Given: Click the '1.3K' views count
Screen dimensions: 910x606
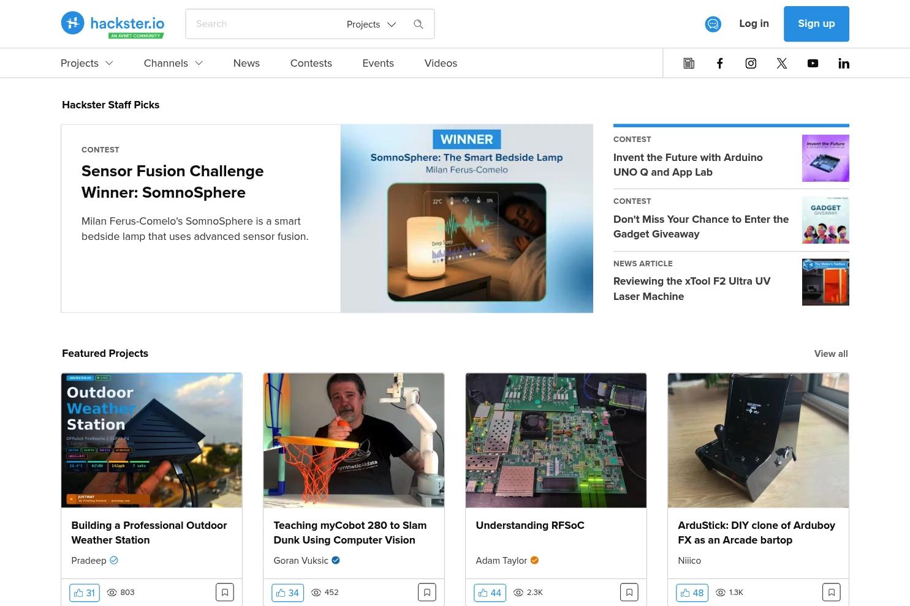Looking at the screenshot, I should pos(729,593).
